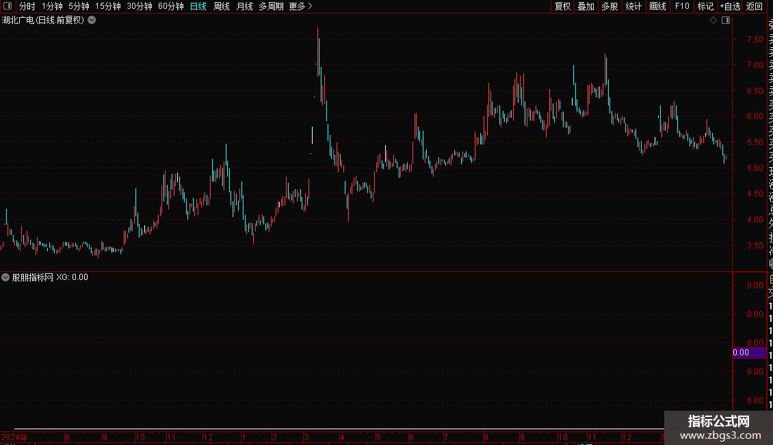Click the 标记 mark button

705,6
